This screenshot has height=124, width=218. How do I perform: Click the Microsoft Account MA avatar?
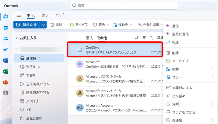click(x=80, y=108)
